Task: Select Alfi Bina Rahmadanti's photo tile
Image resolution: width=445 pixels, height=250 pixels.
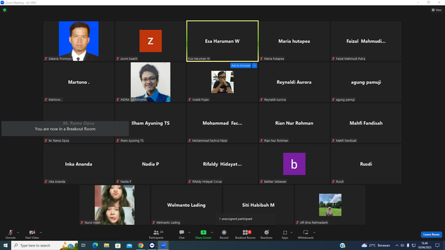Action: pyautogui.click(x=330, y=205)
